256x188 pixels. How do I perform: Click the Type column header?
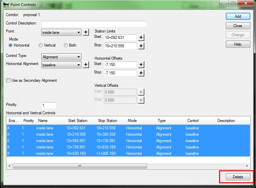[x=170, y=121]
